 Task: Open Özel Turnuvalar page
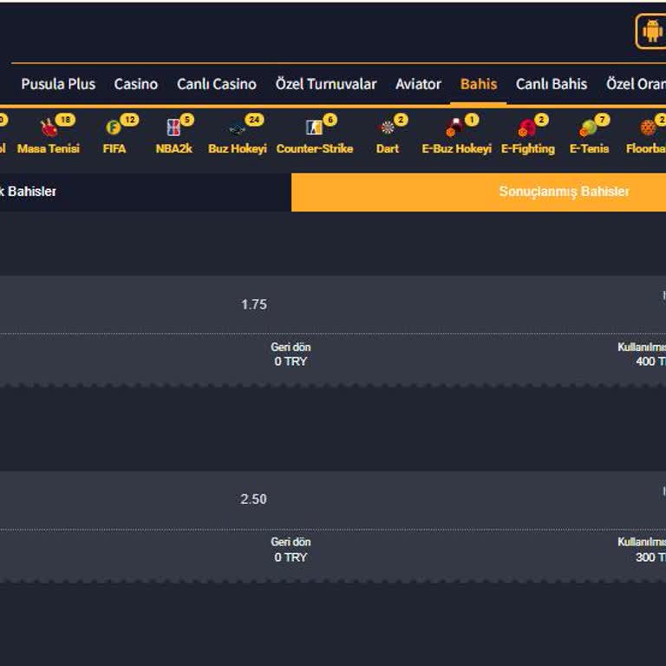click(x=326, y=84)
